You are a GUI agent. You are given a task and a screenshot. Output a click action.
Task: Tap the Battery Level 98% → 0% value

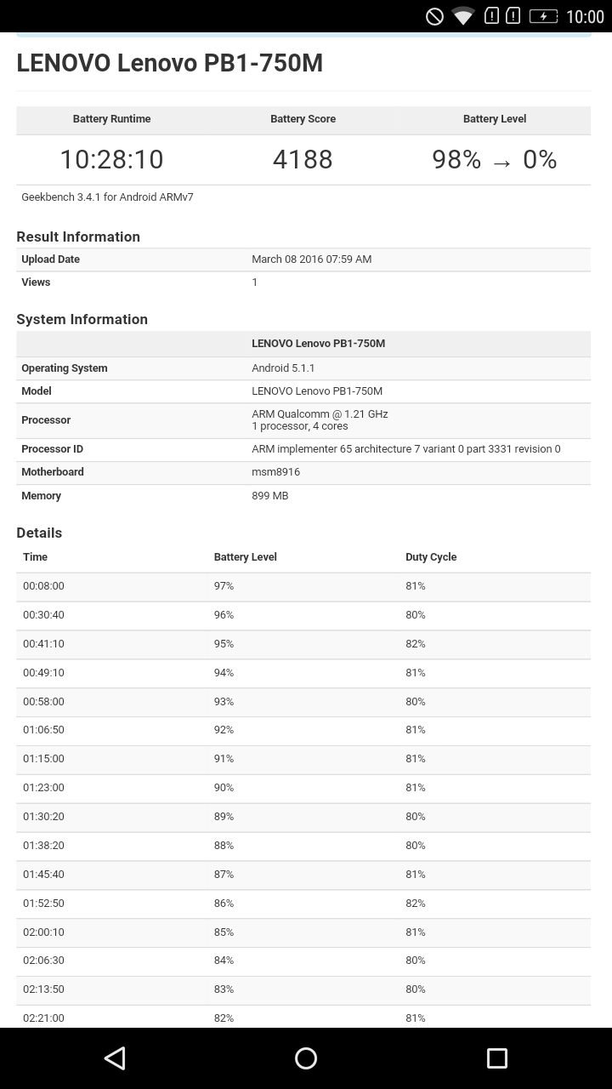coord(495,159)
